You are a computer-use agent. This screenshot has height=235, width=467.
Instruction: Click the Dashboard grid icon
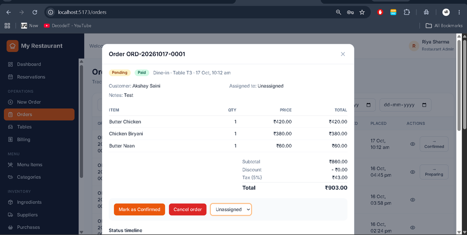point(10,64)
